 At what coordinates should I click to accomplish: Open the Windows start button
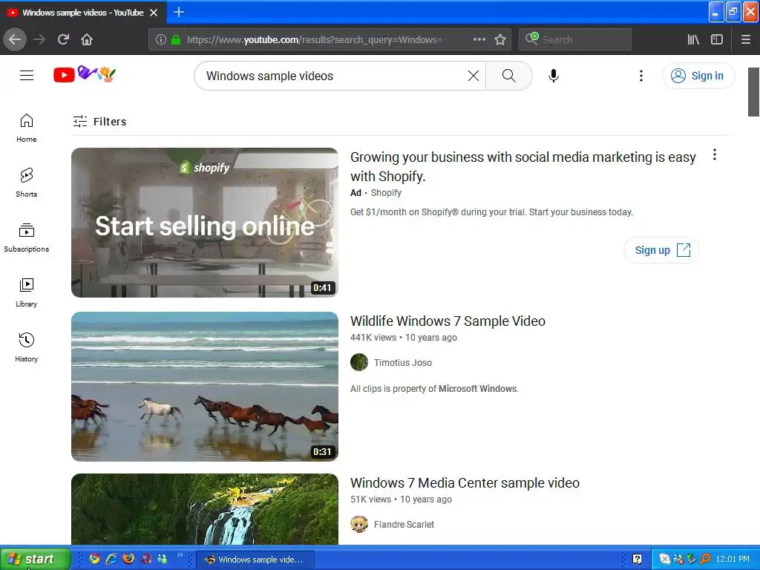[x=35, y=559]
